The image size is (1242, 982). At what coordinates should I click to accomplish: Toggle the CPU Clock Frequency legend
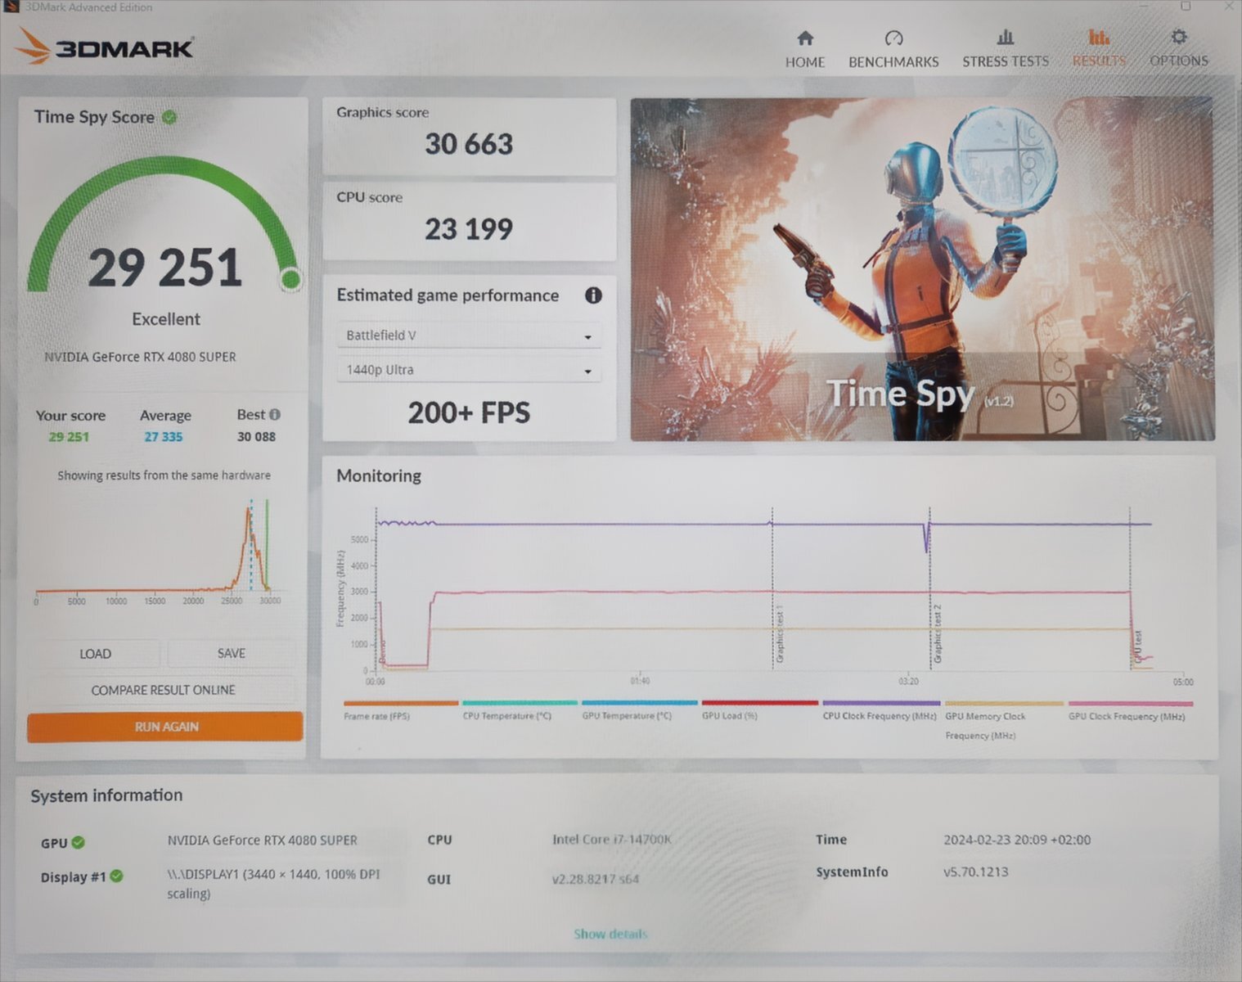coord(880,710)
